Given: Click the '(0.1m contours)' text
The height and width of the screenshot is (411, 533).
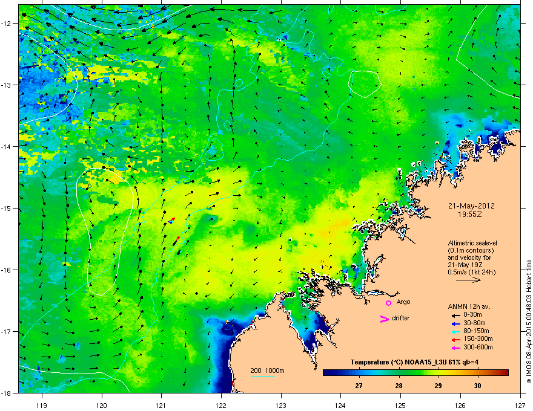Looking at the screenshot, I should [x=471, y=250].
